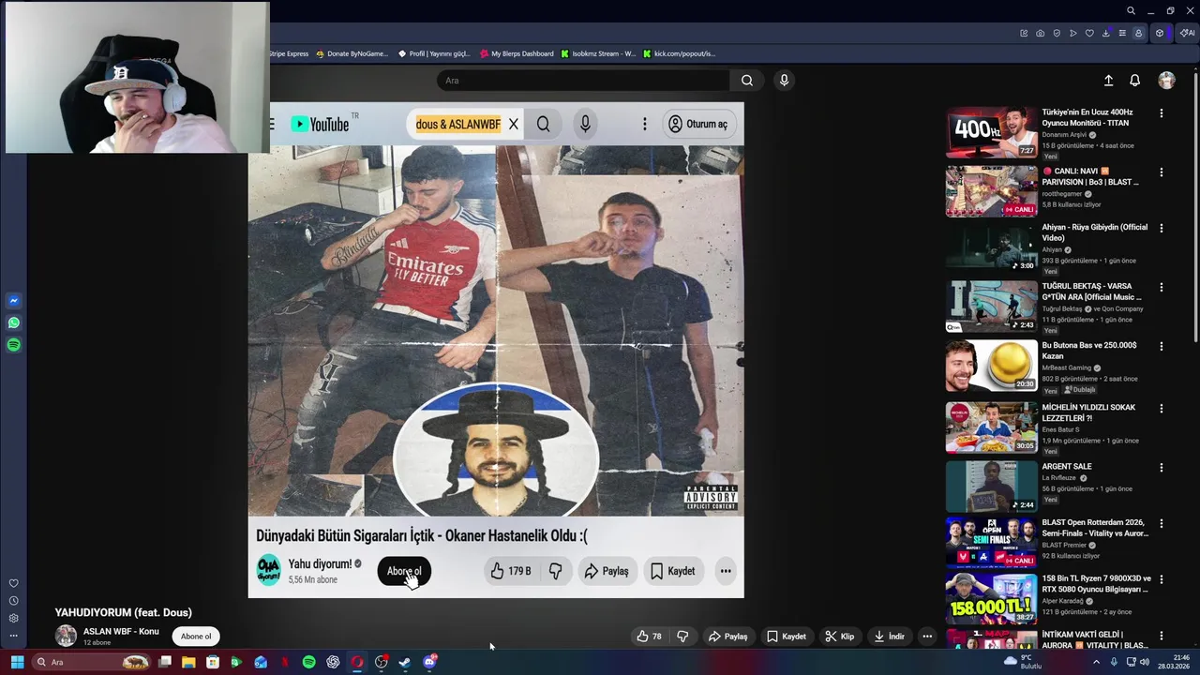Open the 'Türkiye'nin En Ucuz 400Hz' video thumbnail
Screen dimensions: 1200x675
(x=991, y=133)
